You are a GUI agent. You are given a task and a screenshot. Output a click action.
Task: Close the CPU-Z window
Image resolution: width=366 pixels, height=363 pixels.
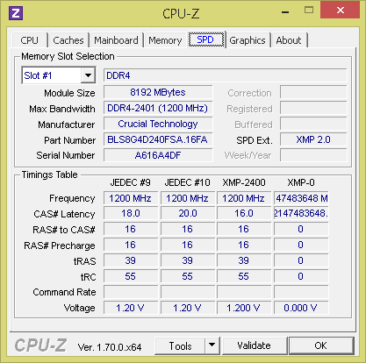pos(340,11)
